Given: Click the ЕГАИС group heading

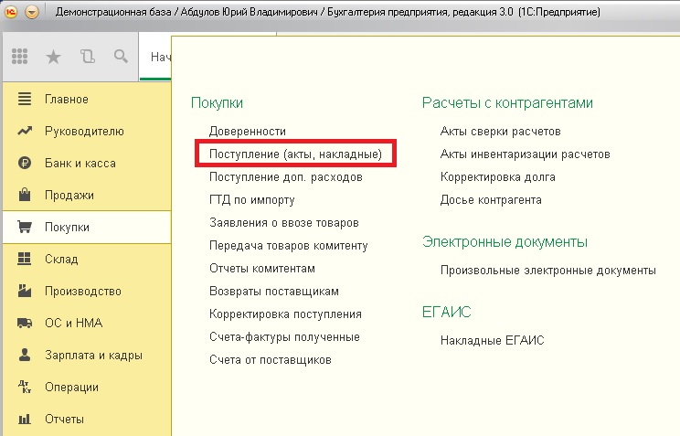Looking at the screenshot, I should coord(447,313).
